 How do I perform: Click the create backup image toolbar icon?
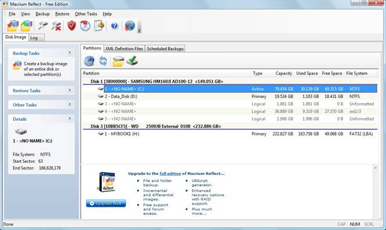pyautogui.click(x=13, y=26)
